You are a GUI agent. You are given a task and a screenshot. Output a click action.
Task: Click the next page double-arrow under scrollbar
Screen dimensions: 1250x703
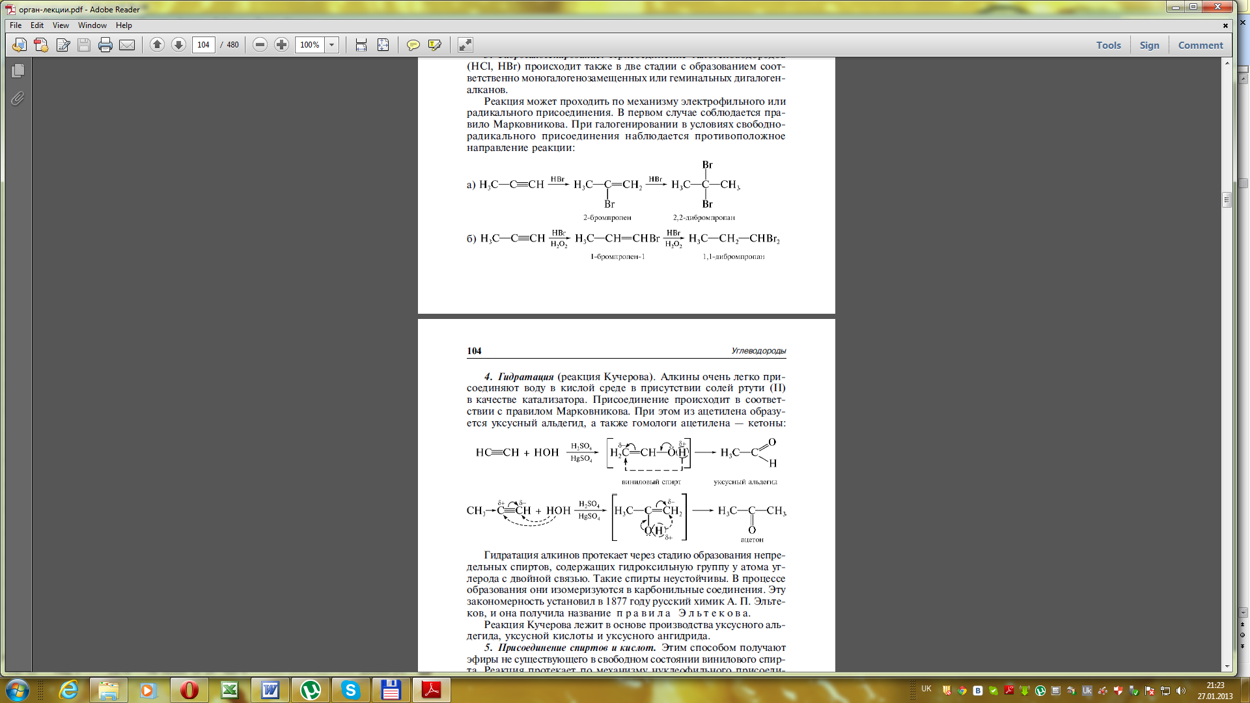(1243, 646)
